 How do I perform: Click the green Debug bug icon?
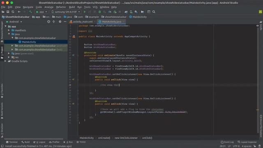coord(99,12)
